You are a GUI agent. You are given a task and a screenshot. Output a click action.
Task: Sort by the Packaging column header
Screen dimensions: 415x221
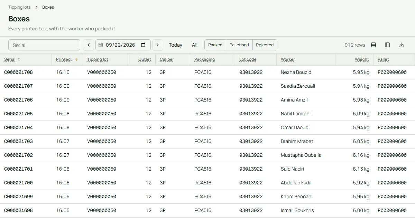pos(204,59)
